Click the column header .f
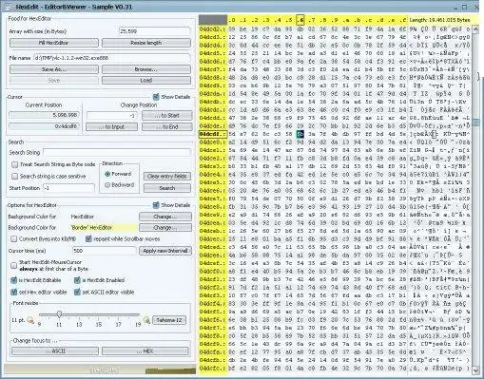 (402, 20)
